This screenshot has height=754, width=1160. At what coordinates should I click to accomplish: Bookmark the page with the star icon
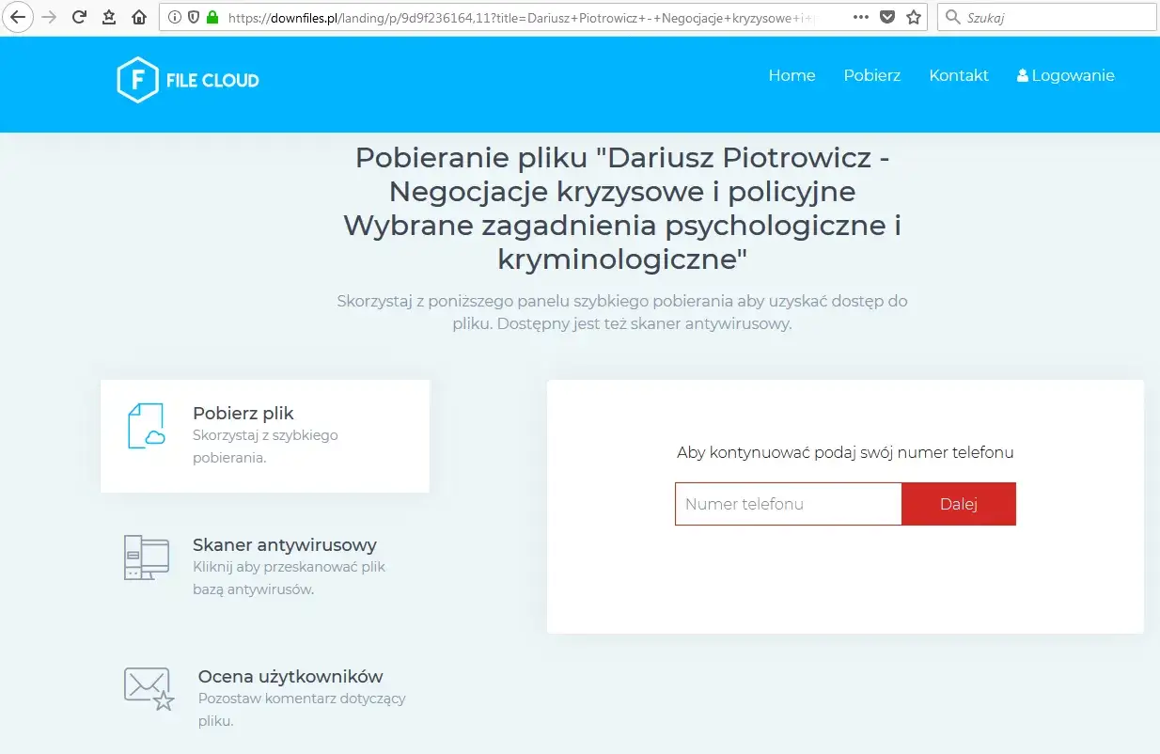click(x=914, y=16)
